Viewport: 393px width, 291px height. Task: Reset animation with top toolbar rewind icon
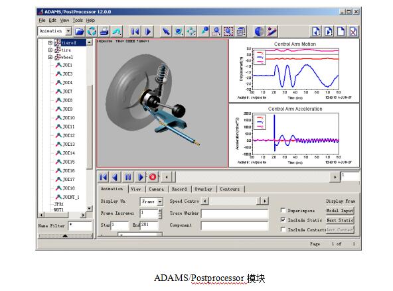[135, 32]
